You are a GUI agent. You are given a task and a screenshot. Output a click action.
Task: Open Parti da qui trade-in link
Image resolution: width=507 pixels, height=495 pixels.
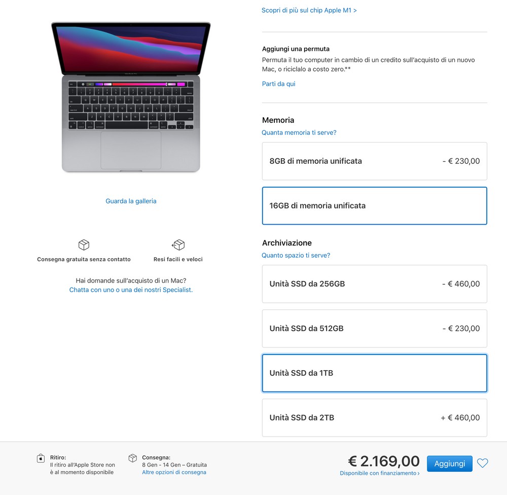click(x=278, y=84)
